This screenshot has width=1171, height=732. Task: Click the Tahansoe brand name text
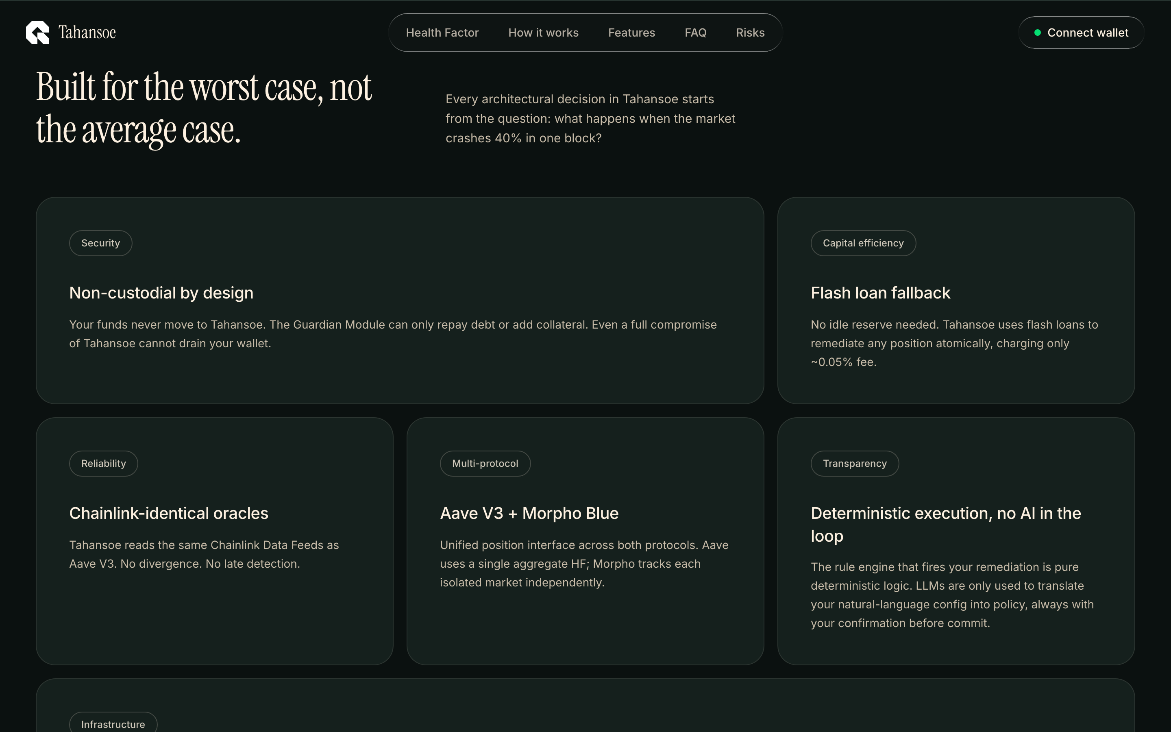87,33
